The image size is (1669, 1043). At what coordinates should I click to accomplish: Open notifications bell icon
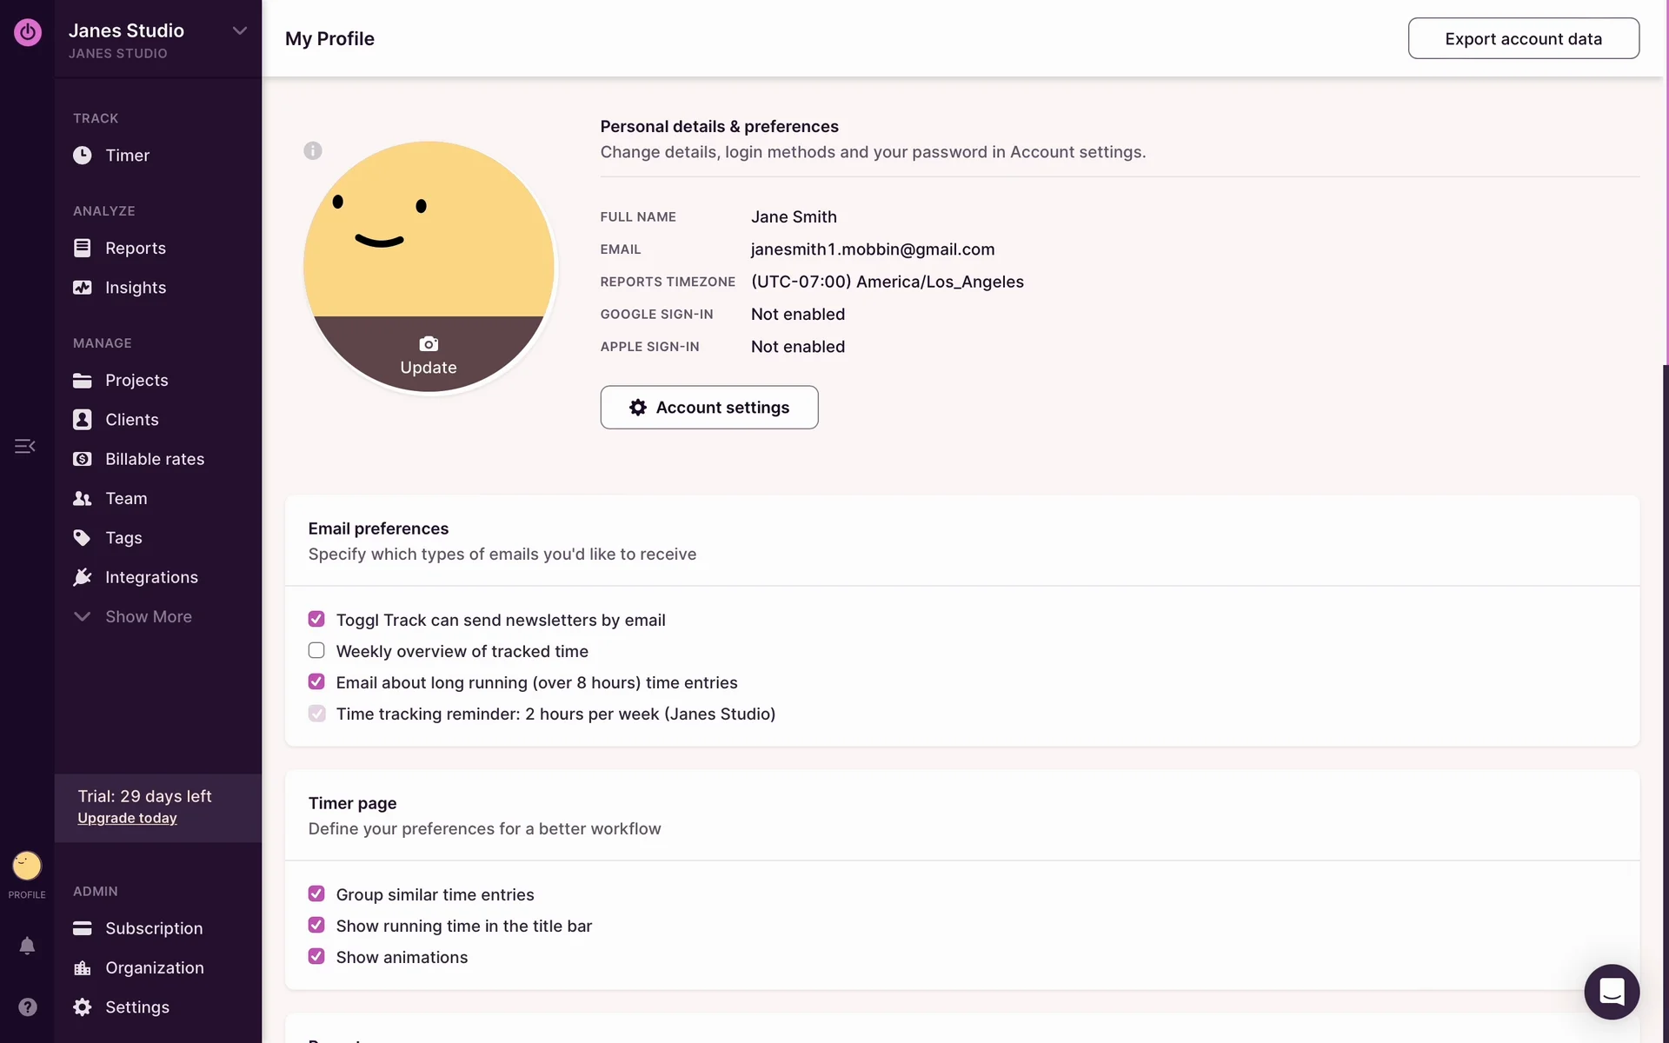pyautogui.click(x=27, y=946)
